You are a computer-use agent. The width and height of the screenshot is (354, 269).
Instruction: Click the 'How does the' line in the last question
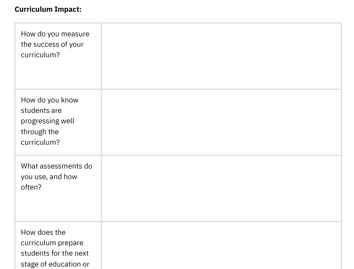click(43, 232)
